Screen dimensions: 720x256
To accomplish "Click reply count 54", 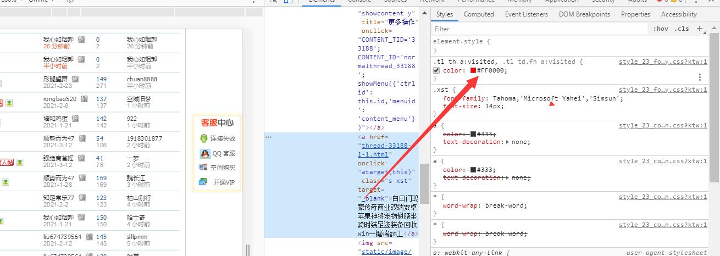I will (99, 138).
